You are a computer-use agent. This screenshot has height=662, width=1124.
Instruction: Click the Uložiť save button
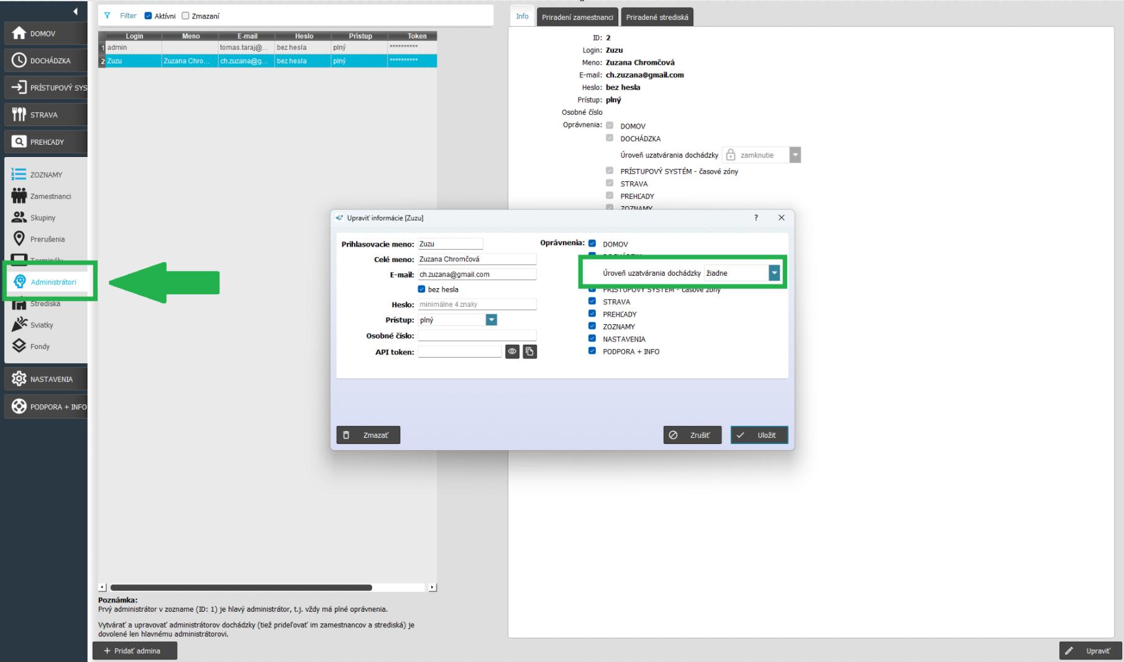759,435
